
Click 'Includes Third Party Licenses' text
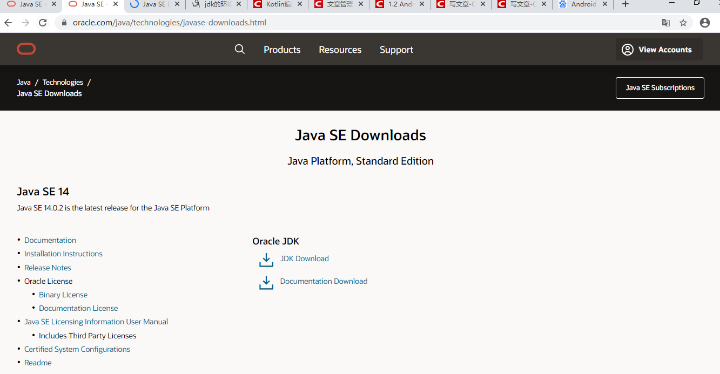point(88,336)
